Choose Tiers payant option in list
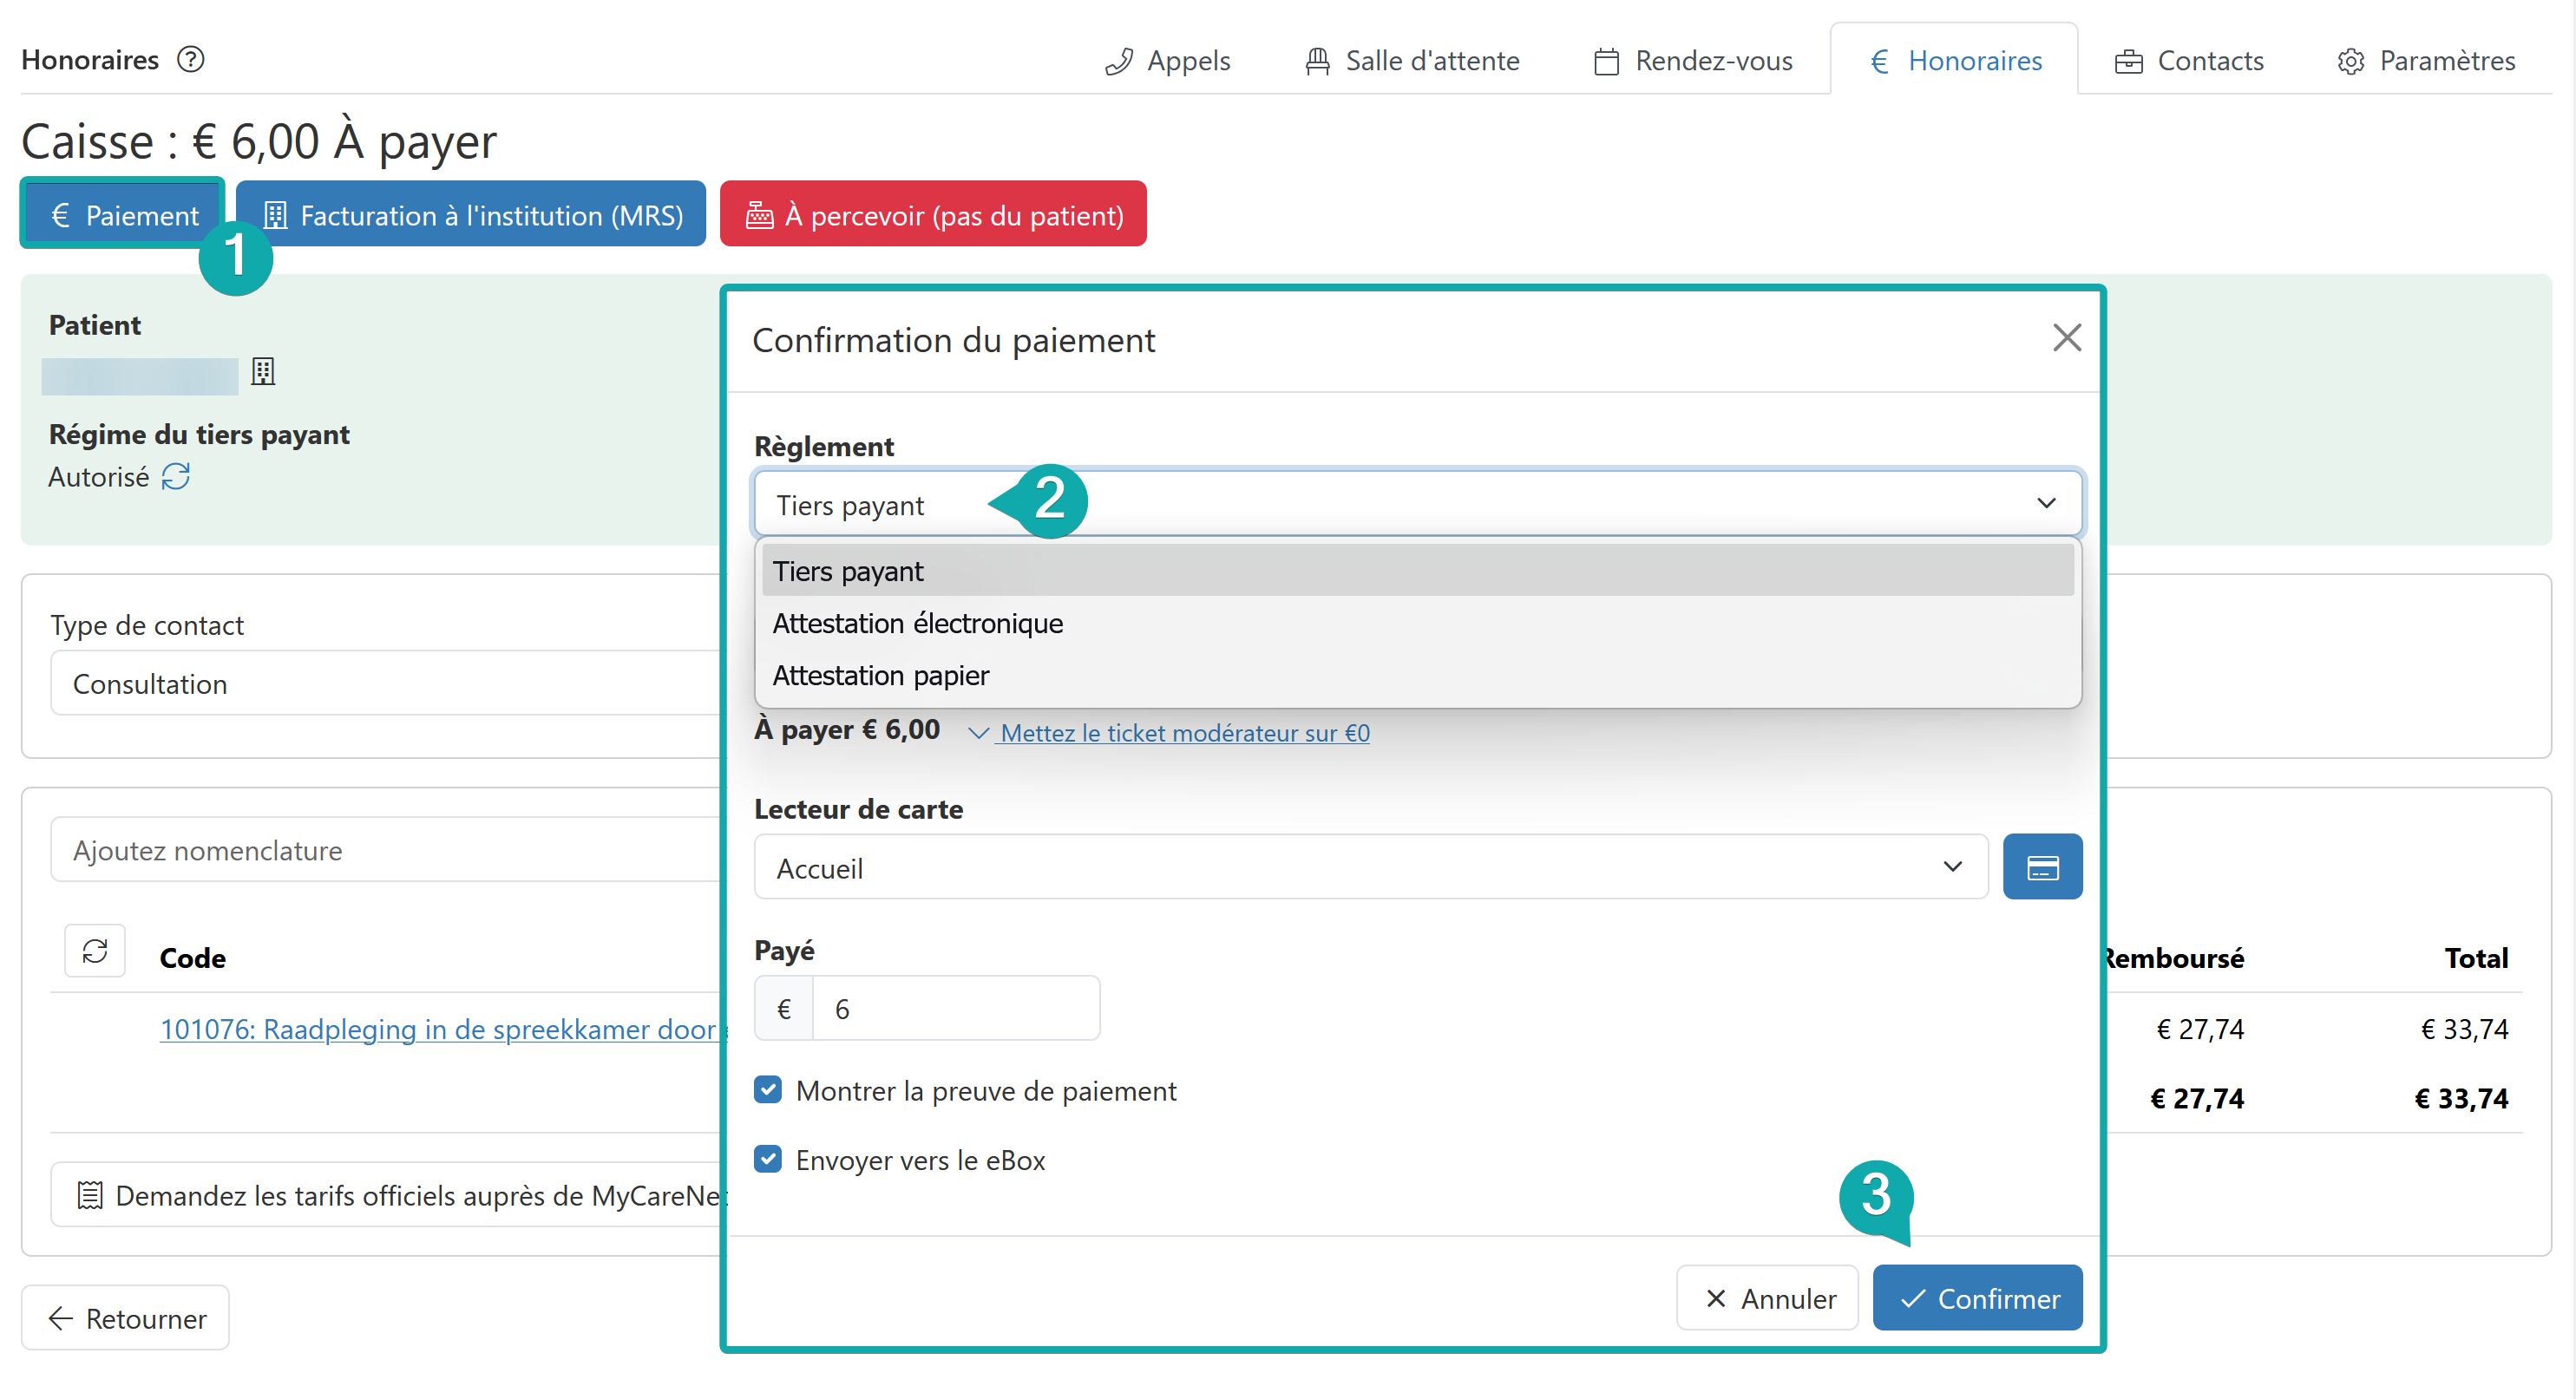The image size is (2576, 1399). click(1417, 571)
